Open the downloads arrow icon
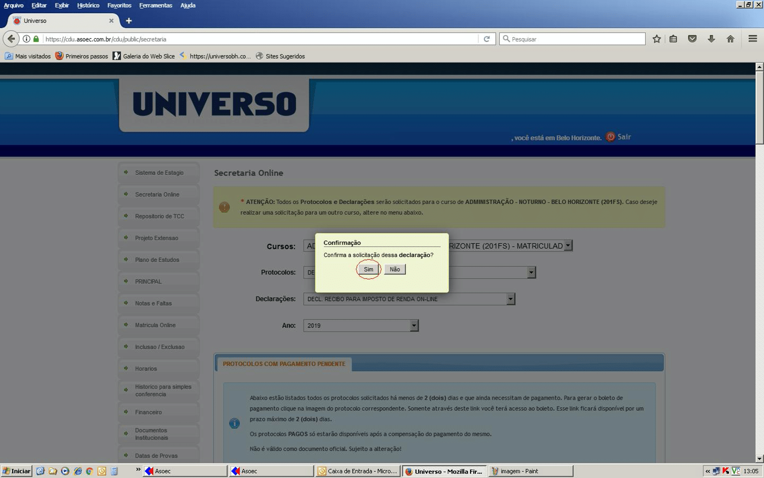This screenshot has width=764, height=478. point(711,39)
